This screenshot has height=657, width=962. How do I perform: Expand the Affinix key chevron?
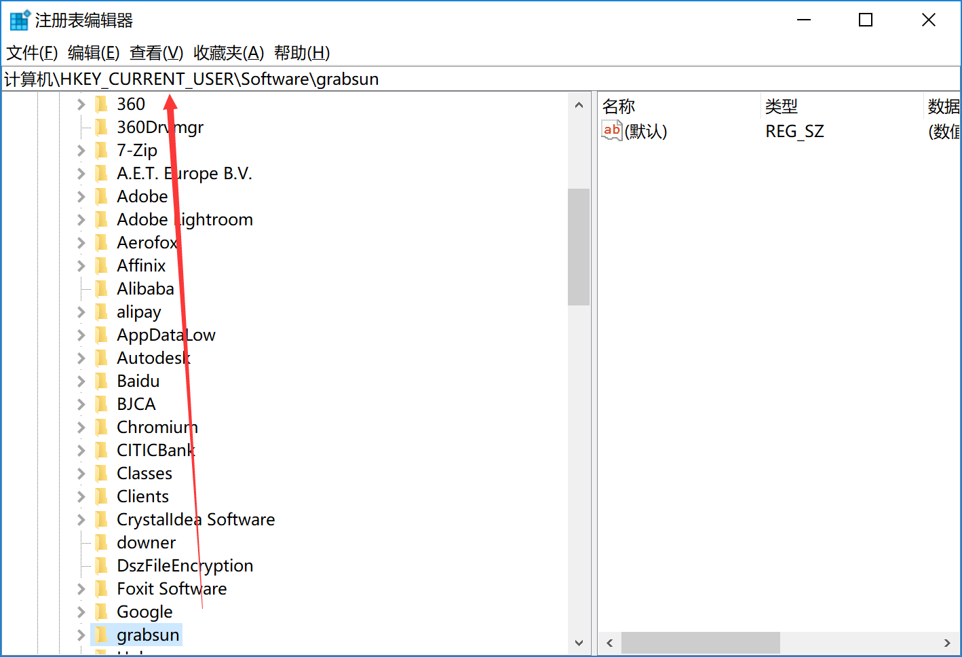click(81, 265)
